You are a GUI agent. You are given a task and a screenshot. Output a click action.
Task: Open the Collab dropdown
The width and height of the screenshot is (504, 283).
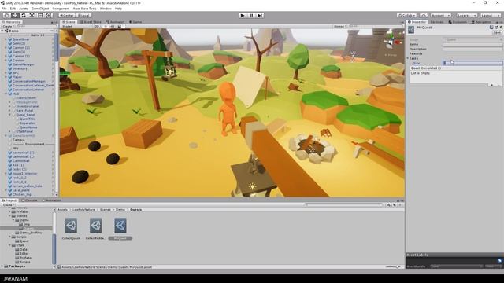pyautogui.click(x=406, y=16)
